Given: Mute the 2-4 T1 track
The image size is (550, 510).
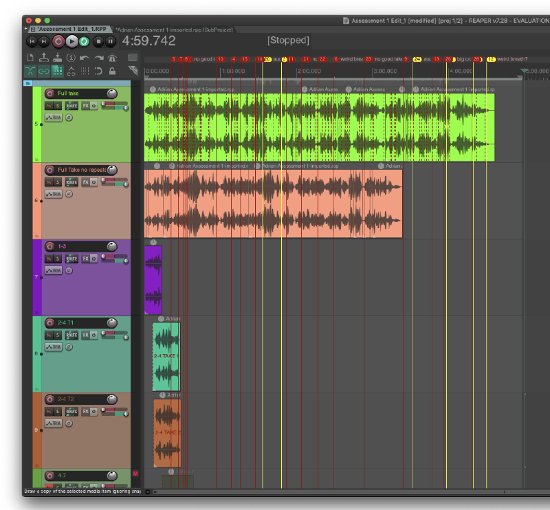Looking at the screenshot, I should (x=49, y=335).
